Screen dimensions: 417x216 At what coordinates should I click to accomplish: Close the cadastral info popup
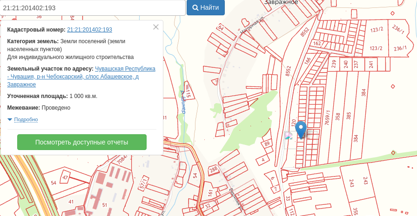(156, 27)
